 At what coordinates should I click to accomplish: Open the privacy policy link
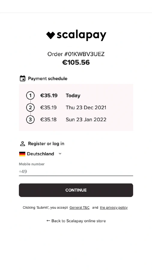(x=114, y=207)
